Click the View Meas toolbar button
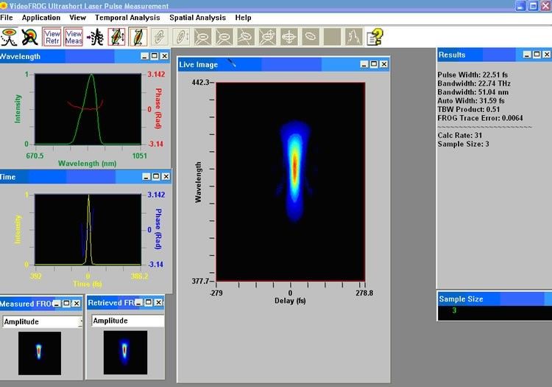The height and width of the screenshot is (387, 552). tap(74, 37)
